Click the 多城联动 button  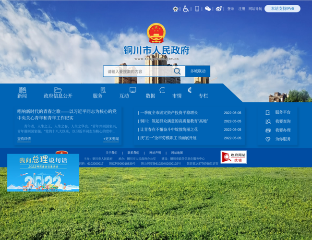(x=198, y=71)
